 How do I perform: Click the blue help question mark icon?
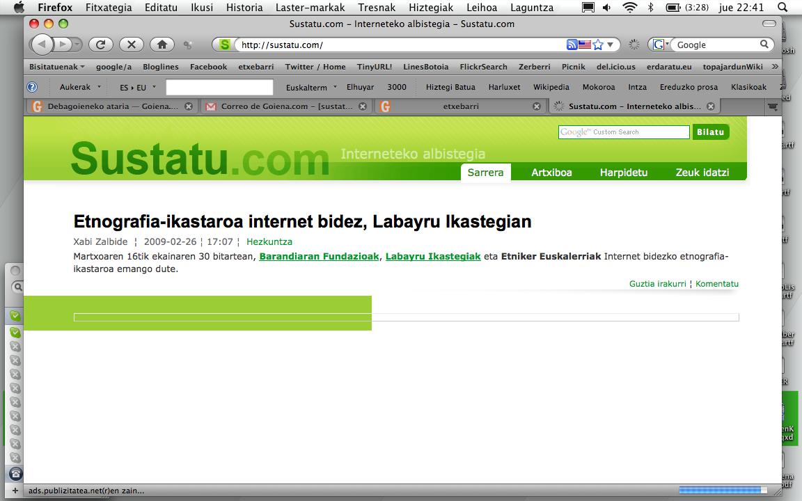(32, 87)
